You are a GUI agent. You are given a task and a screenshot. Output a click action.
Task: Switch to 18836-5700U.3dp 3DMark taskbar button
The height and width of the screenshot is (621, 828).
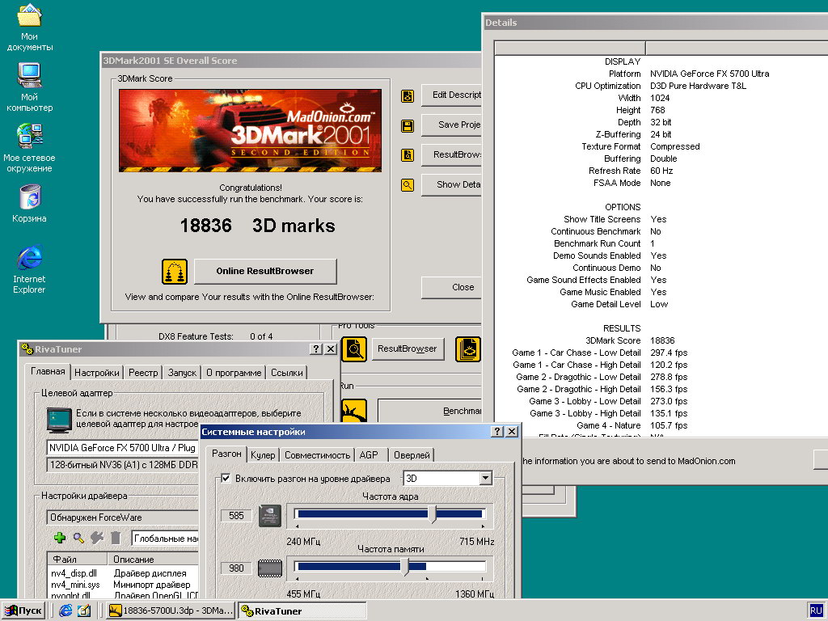tap(170, 611)
